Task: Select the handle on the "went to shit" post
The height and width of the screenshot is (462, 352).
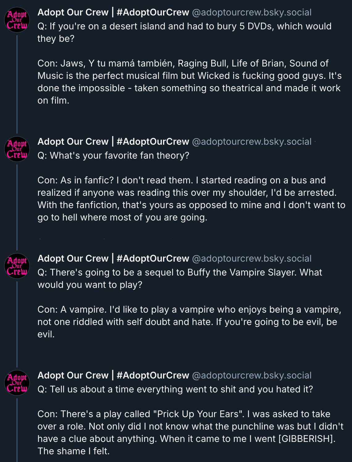Action: point(252,375)
